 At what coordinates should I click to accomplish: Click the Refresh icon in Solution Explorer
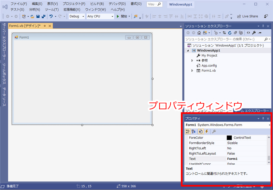(230, 33)
